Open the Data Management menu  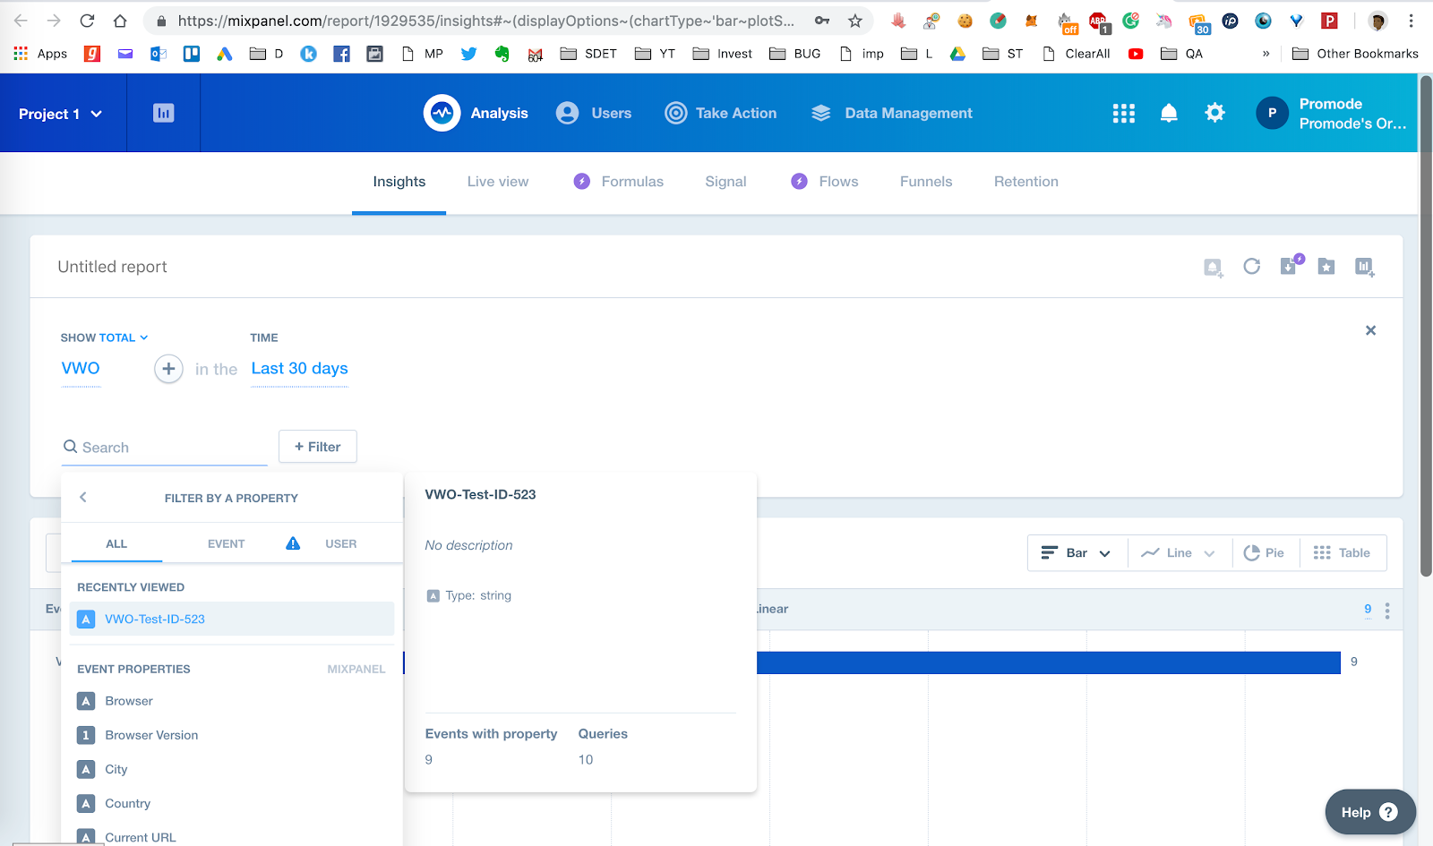click(x=892, y=113)
